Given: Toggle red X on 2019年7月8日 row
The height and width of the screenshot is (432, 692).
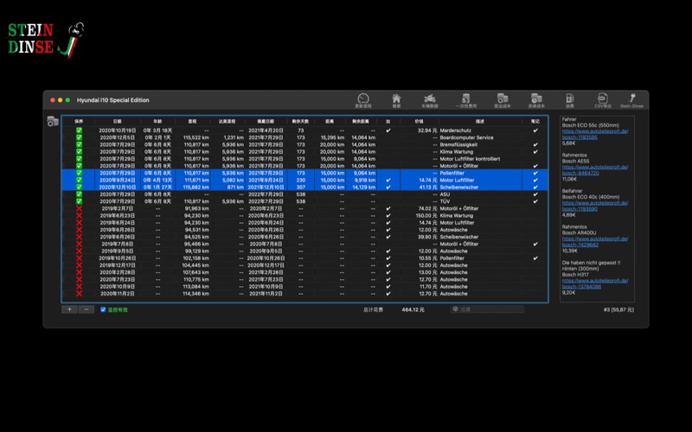Looking at the screenshot, I should [79, 244].
